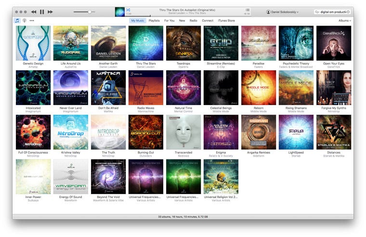Open the Krishna Valley album cover
The height and width of the screenshot is (237, 366).
coord(71,132)
